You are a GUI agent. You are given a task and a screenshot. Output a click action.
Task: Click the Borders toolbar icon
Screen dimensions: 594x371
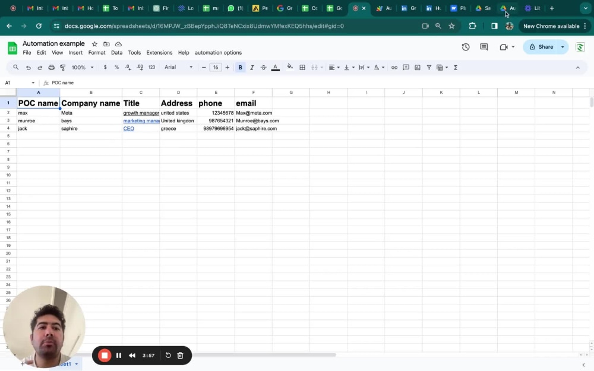(302, 67)
